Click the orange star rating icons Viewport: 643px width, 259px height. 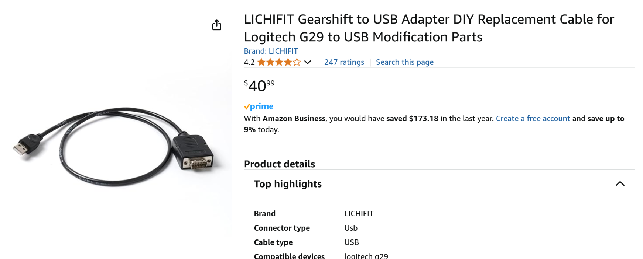[x=279, y=62]
